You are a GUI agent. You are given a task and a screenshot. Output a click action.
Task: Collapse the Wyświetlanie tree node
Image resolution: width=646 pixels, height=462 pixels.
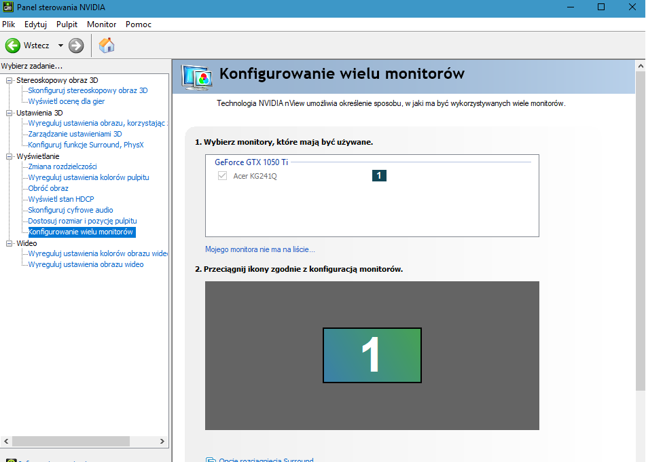(x=9, y=157)
